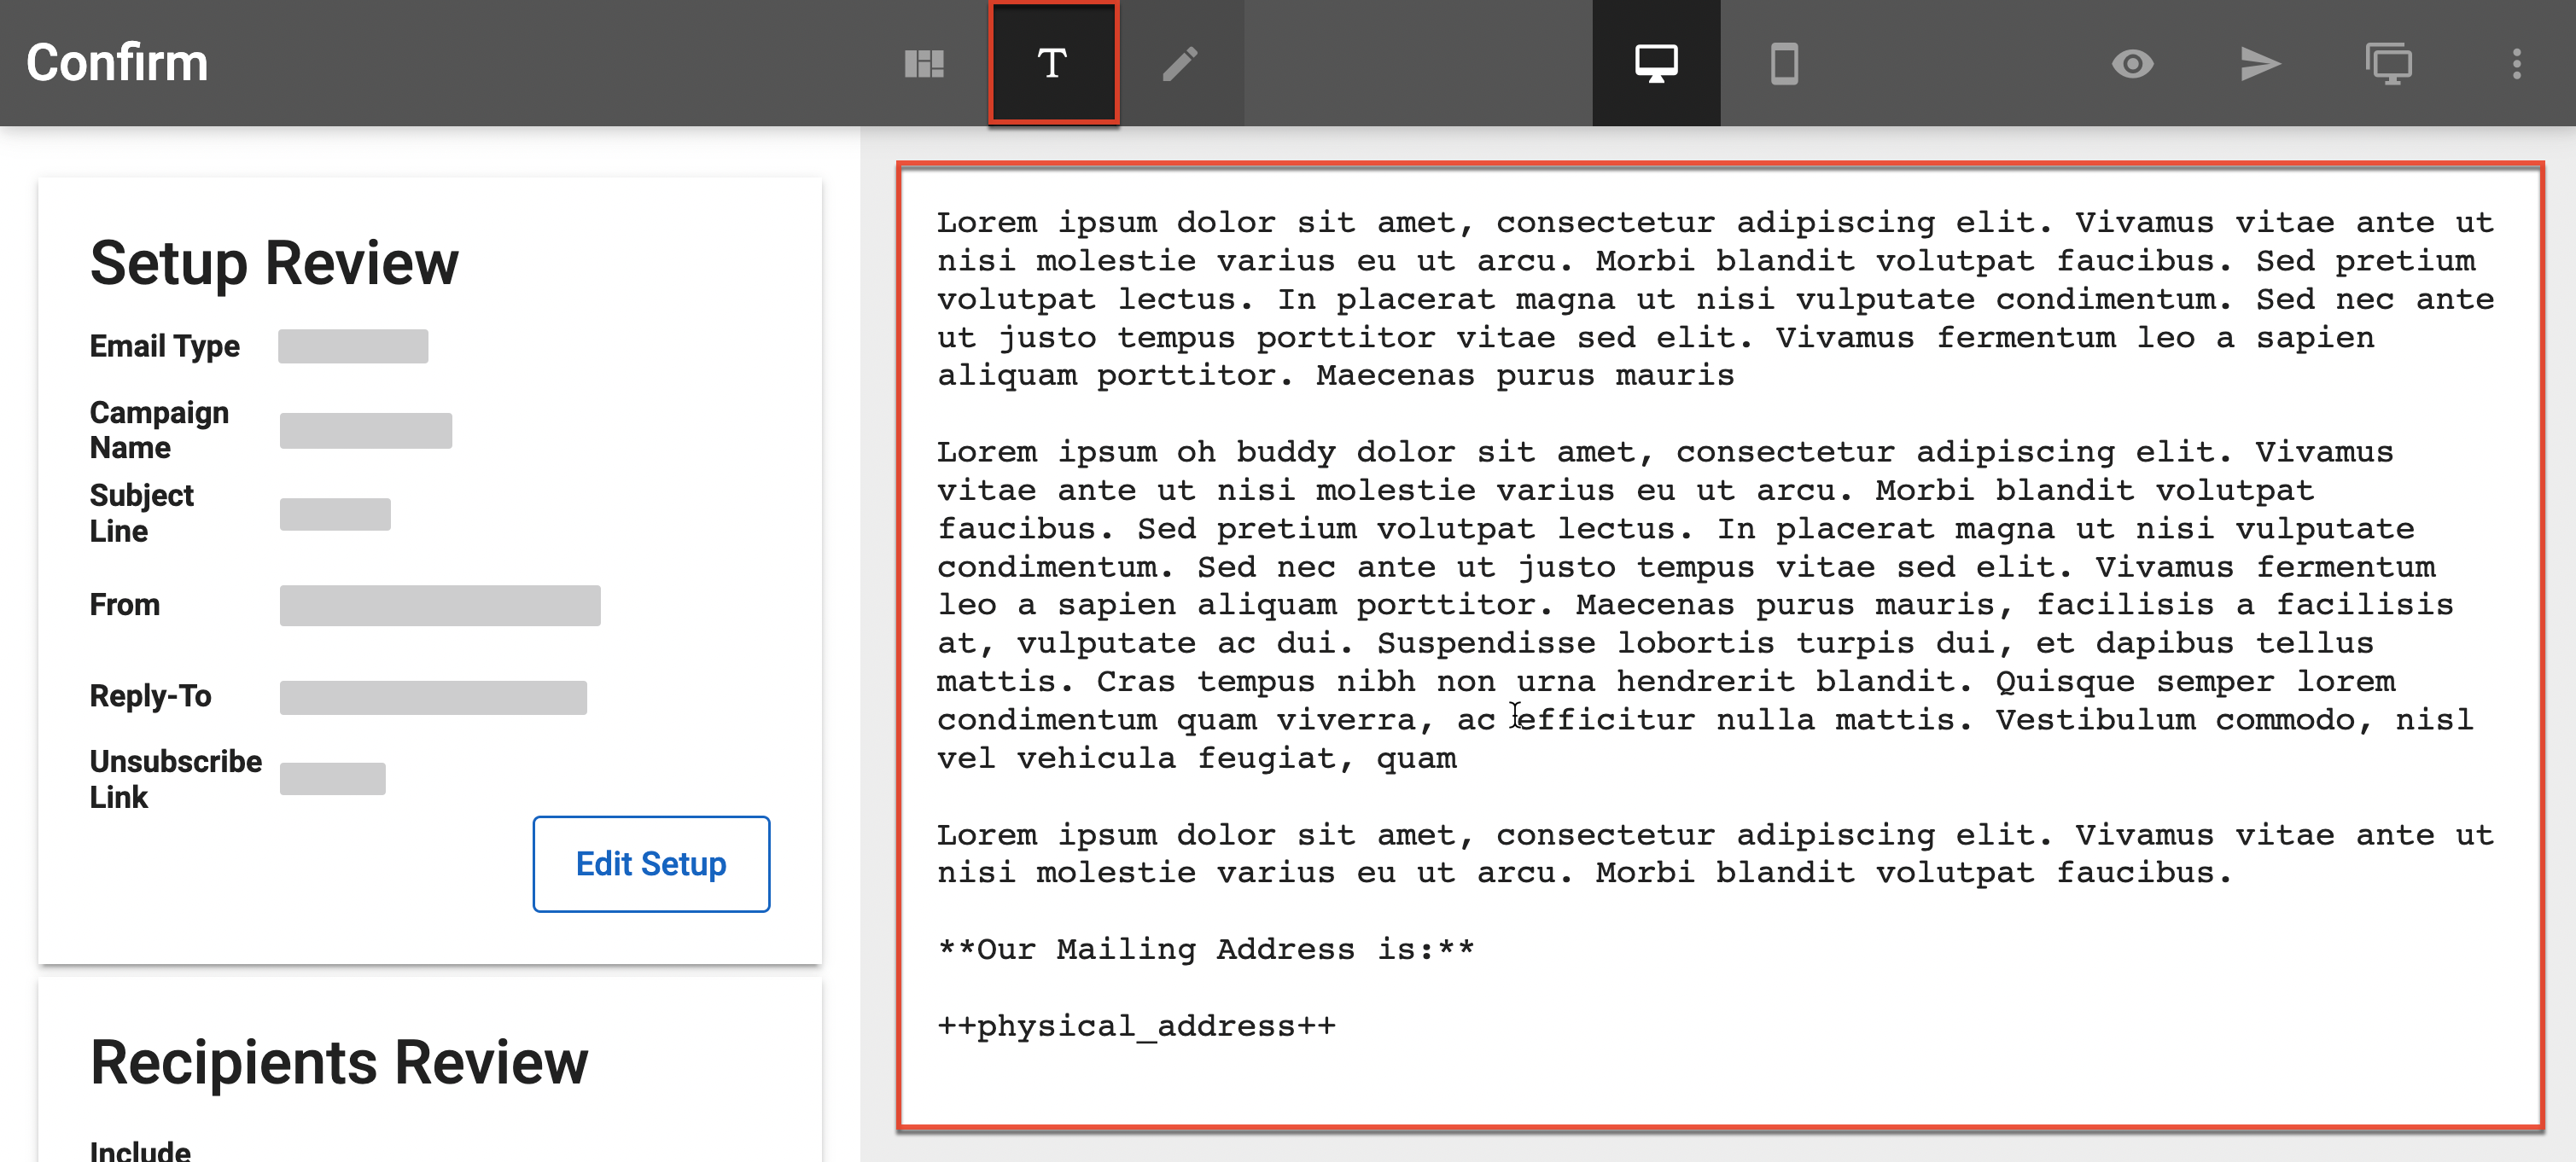
Task: Select the Recipients Review heading
Action: click(x=339, y=1062)
